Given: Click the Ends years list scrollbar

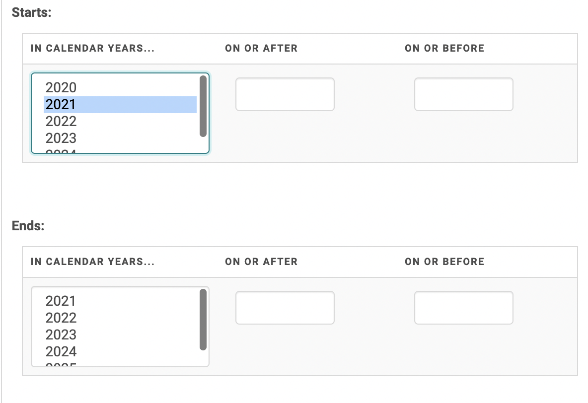Looking at the screenshot, I should pos(203,320).
